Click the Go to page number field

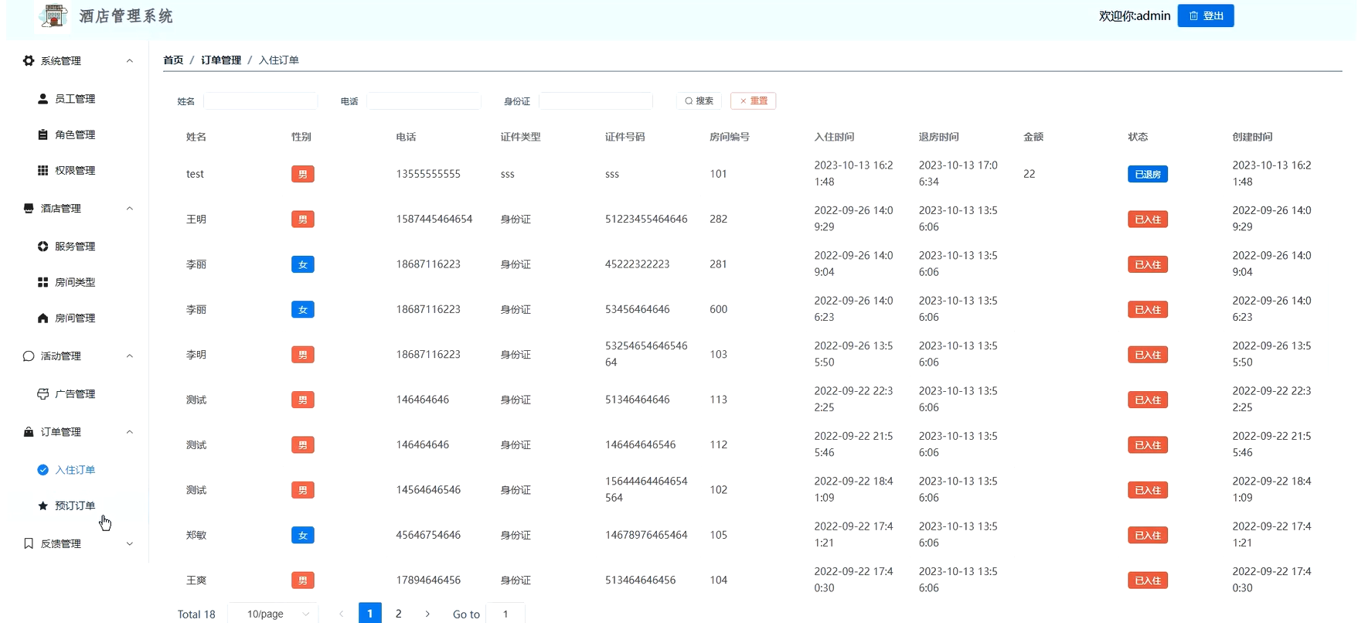tap(505, 614)
